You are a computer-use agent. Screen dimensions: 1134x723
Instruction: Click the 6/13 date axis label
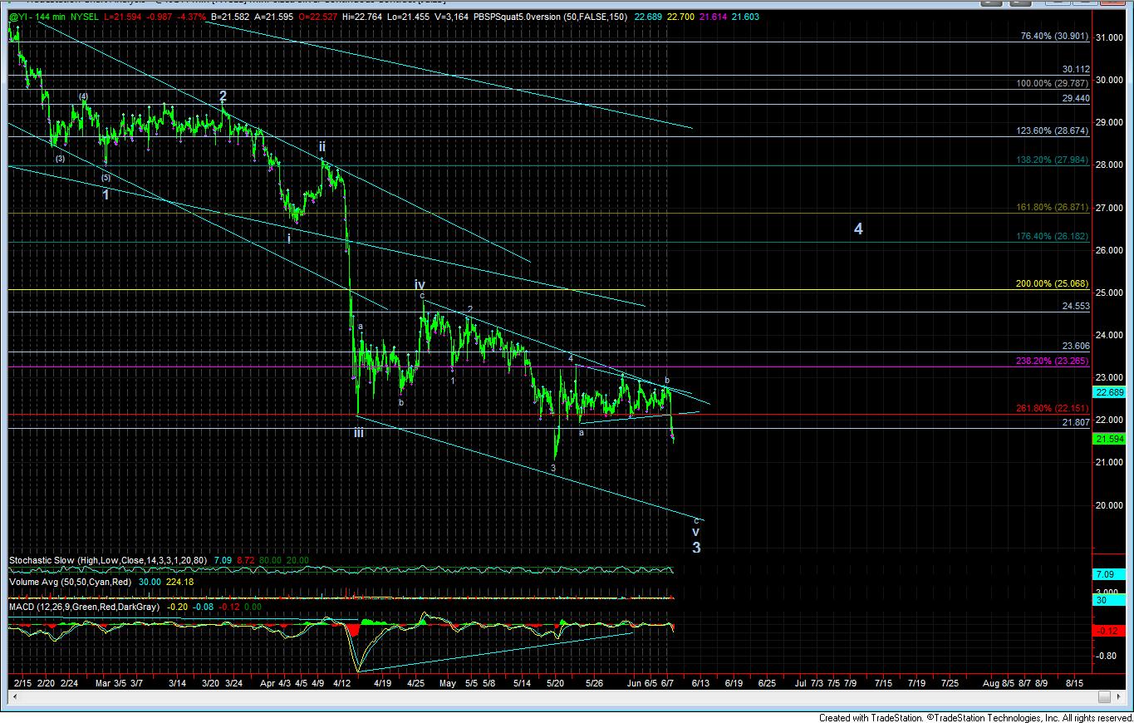click(x=699, y=683)
